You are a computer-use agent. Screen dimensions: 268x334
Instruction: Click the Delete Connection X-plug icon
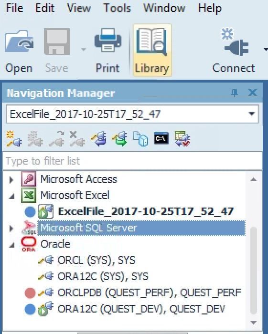77,139
